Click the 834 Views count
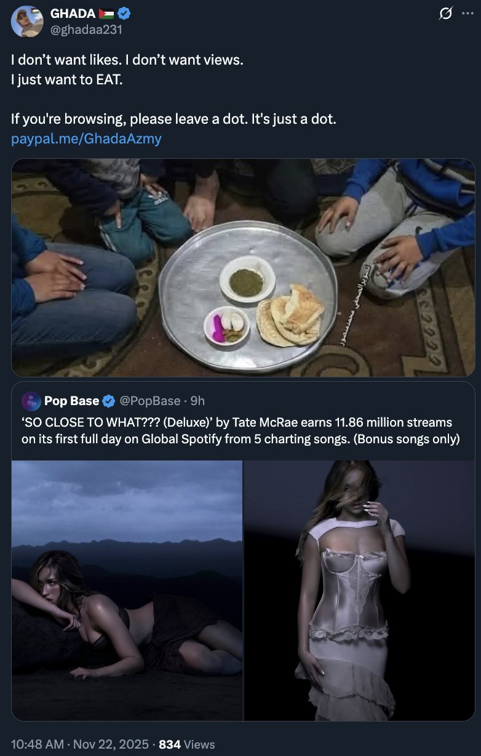Screen dimensions: 481x756 coord(187,744)
